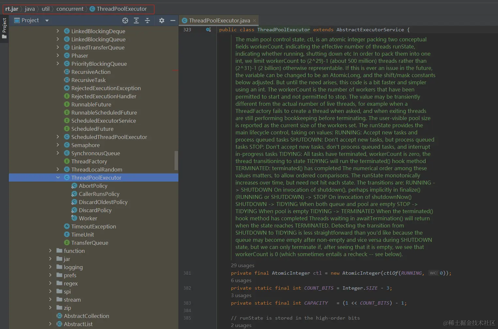Viewport: 498px width, 329px height.
Task: Click the Project tool window side tab
Action: [4, 28]
